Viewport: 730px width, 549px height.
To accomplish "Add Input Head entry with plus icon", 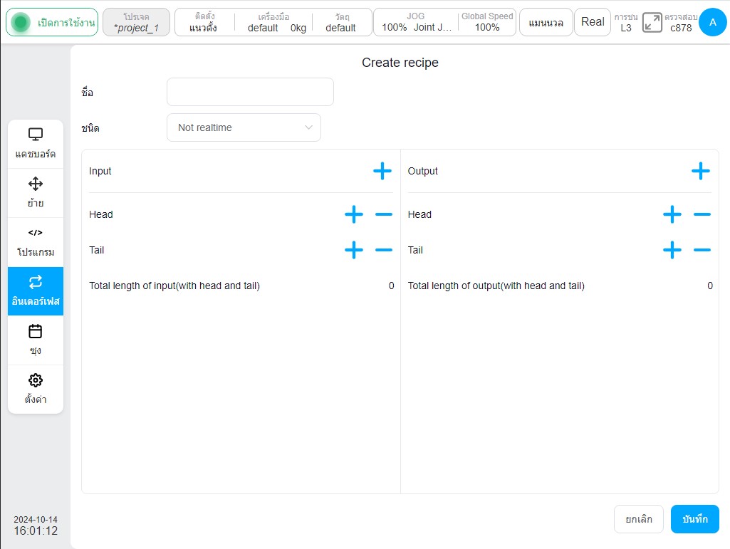I will click(x=354, y=214).
